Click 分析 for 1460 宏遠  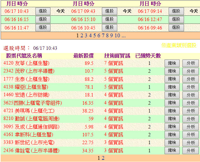pyautogui.click(x=191, y=95)
